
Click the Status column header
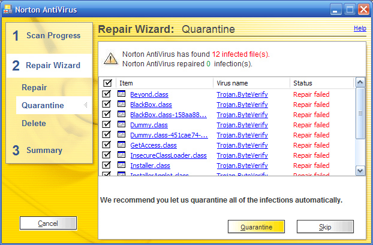[321, 83]
